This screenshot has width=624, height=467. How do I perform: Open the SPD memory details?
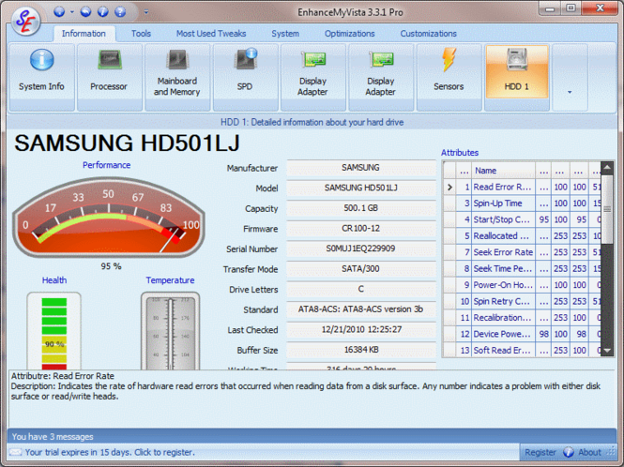[x=245, y=77]
